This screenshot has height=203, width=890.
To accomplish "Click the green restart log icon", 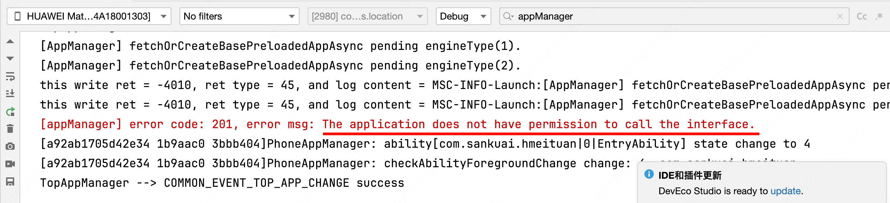I will pos(10,112).
